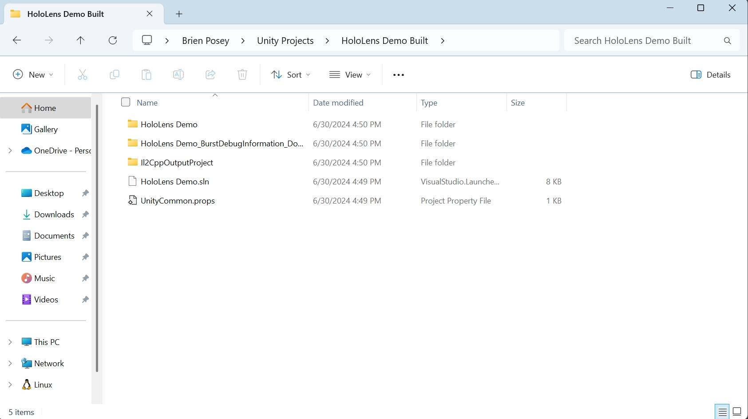Refresh the current folder view
This screenshot has height=419, width=748.
pyautogui.click(x=113, y=40)
